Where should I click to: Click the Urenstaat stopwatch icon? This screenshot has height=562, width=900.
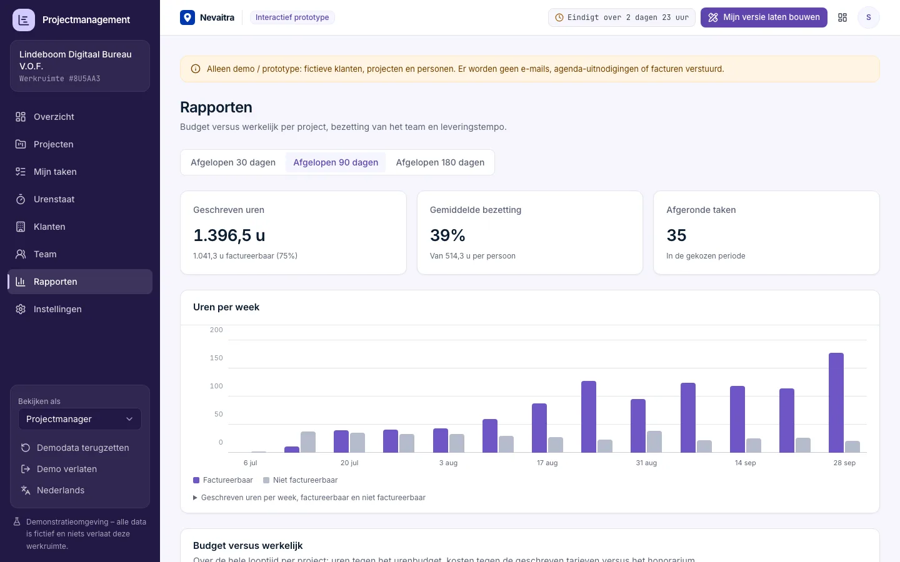point(21,199)
